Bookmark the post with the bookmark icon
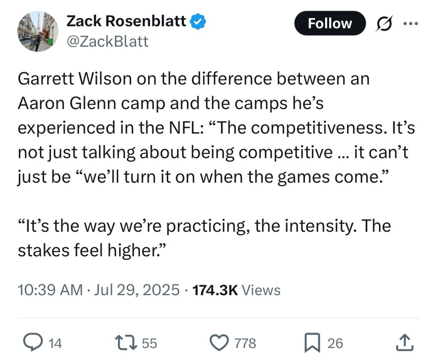438x364 pixels. pyautogui.click(x=312, y=342)
